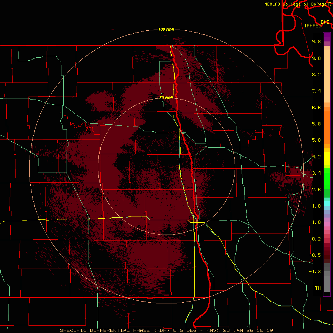
Task: Select the 5.0 scale label
Action: [x=316, y=140]
